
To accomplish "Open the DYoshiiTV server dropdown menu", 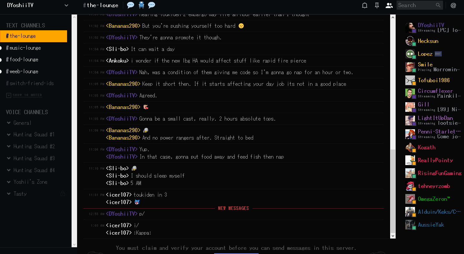I will click(x=66, y=5).
